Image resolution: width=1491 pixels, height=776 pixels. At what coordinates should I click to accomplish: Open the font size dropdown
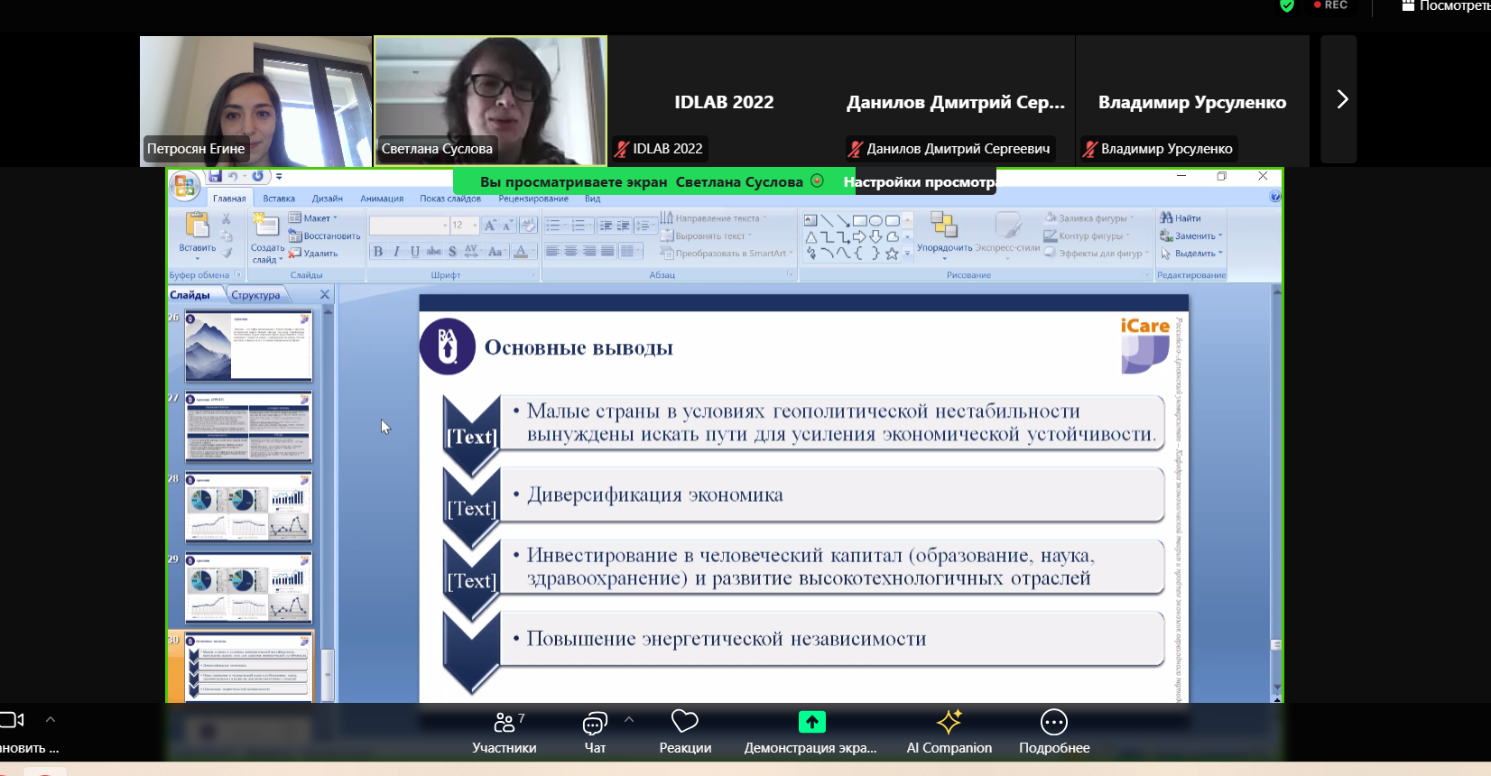pyautogui.click(x=476, y=226)
